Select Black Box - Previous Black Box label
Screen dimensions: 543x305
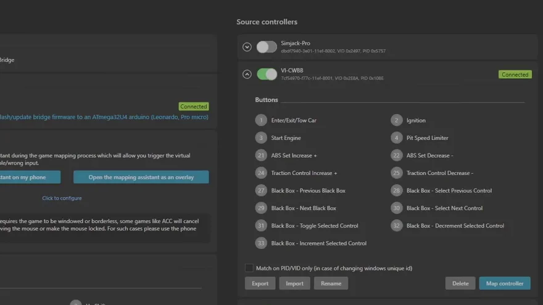click(308, 190)
